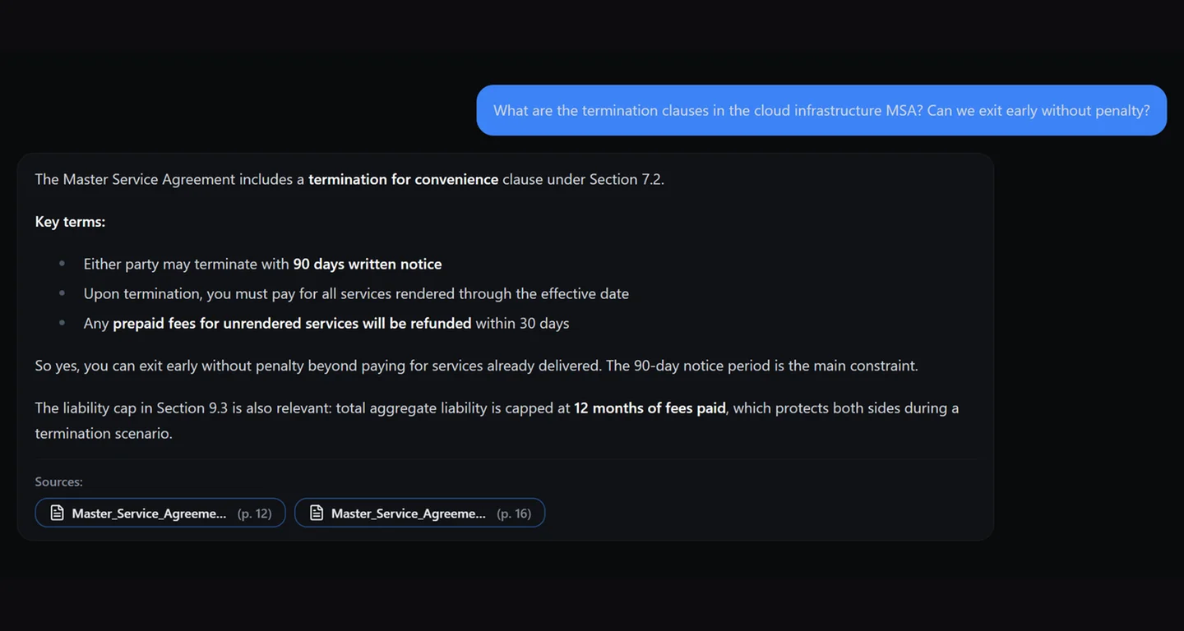Open the Master_Service_Agreement source citing page 12
1184x631 pixels.
[x=149, y=513]
